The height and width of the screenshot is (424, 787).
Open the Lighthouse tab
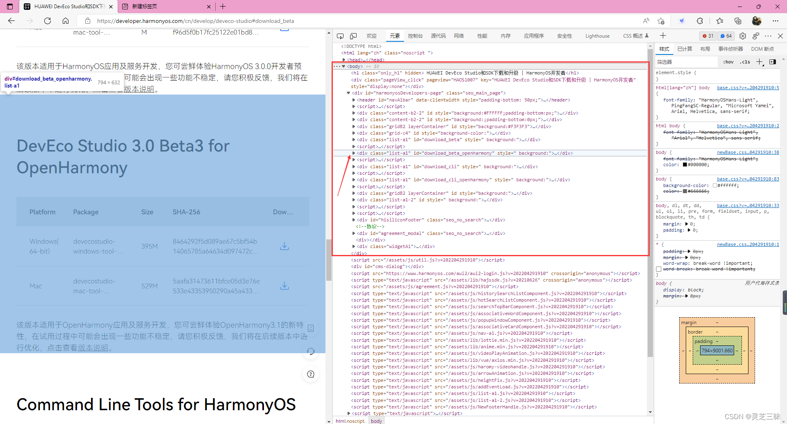pyautogui.click(x=597, y=36)
